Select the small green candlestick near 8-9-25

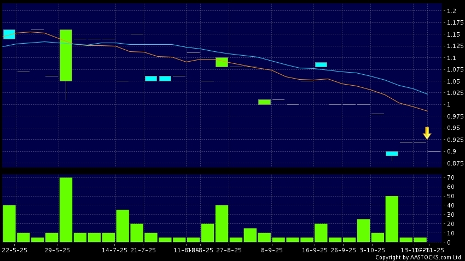tap(264, 102)
